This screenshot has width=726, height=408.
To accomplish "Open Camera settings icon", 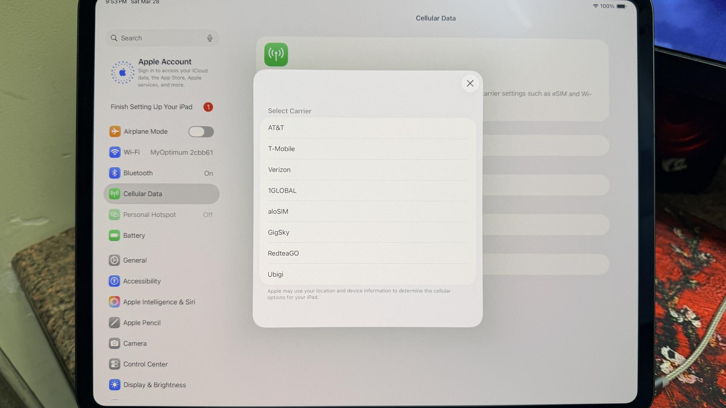I will click(x=114, y=343).
